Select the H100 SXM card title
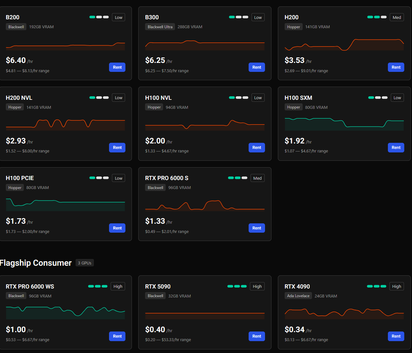The height and width of the screenshot is (353, 412). (x=298, y=98)
